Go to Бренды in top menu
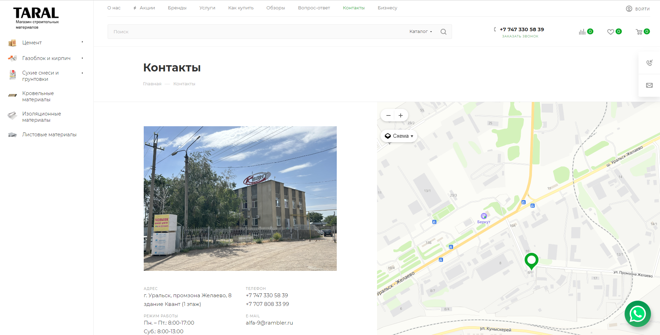This screenshot has height=335, width=660. pos(177,8)
